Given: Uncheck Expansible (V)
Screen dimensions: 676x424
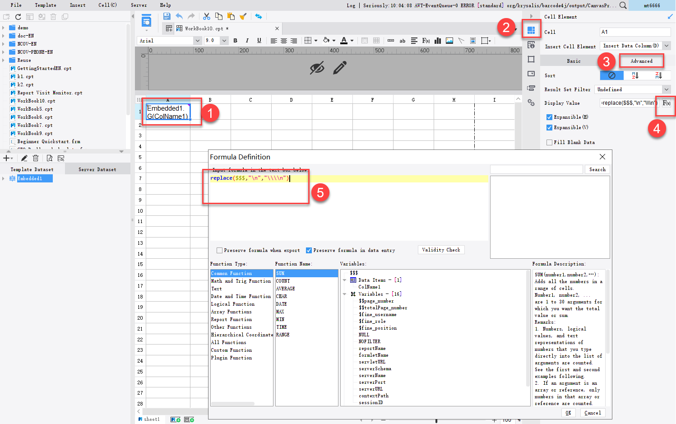Looking at the screenshot, I should click(549, 127).
